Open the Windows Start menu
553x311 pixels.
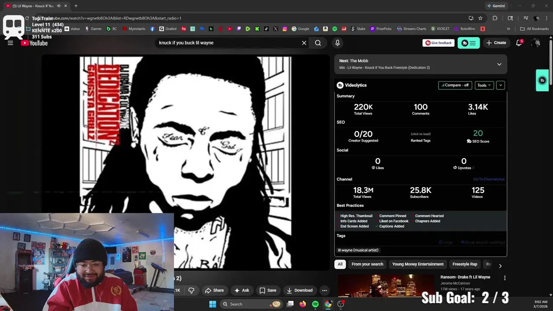(213, 304)
